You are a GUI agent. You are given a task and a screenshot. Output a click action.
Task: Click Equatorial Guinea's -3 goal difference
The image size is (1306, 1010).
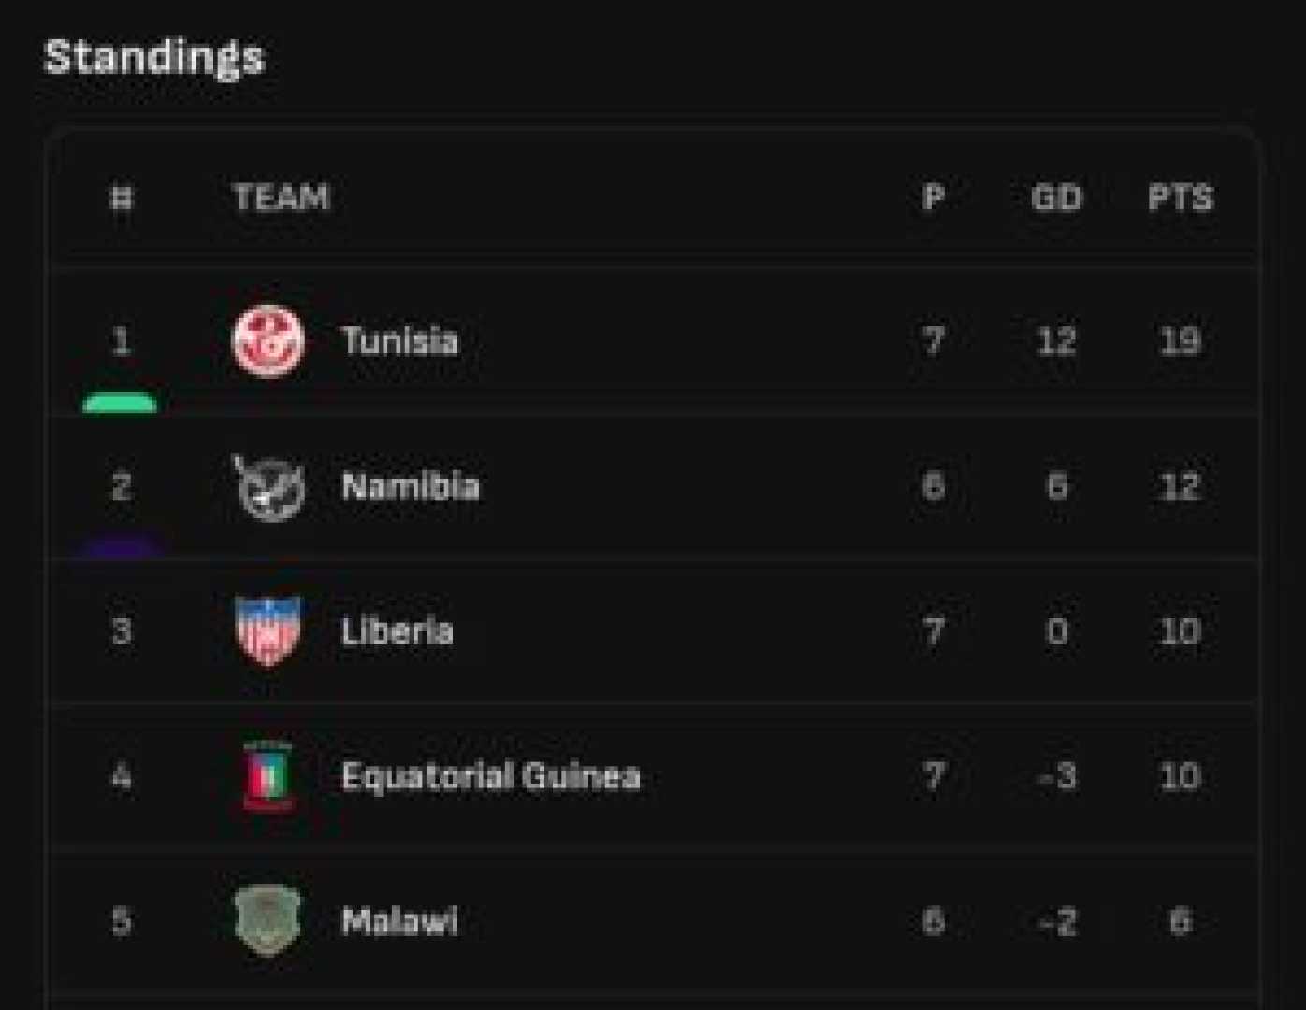pos(1056,776)
